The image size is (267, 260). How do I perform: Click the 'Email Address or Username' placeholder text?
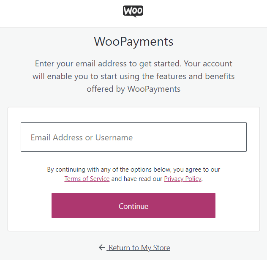[82, 137]
